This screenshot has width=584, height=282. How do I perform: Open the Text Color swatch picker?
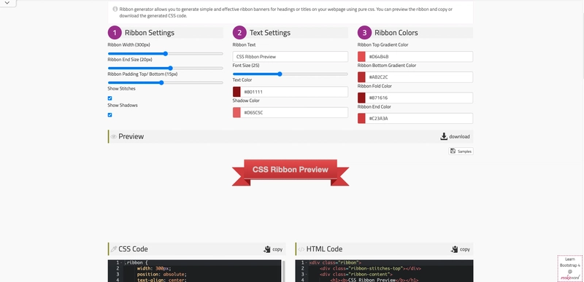pos(237,92)
